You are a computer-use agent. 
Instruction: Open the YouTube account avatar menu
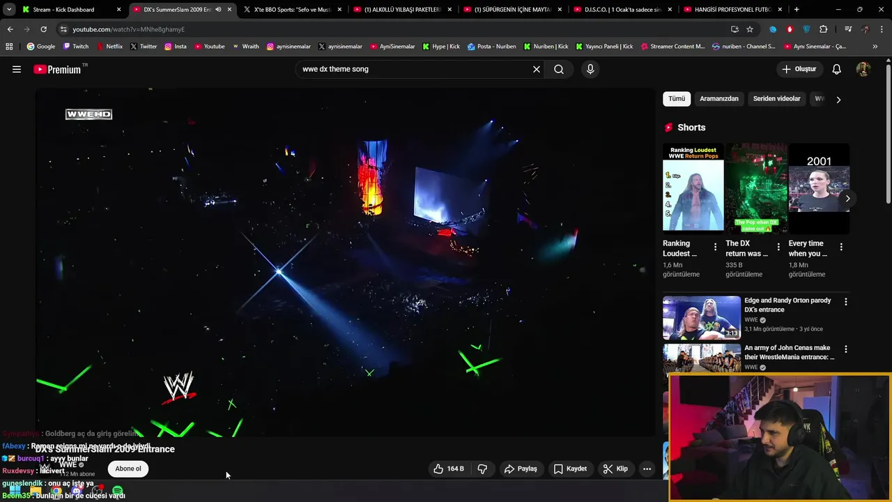[x=863, y=69]
